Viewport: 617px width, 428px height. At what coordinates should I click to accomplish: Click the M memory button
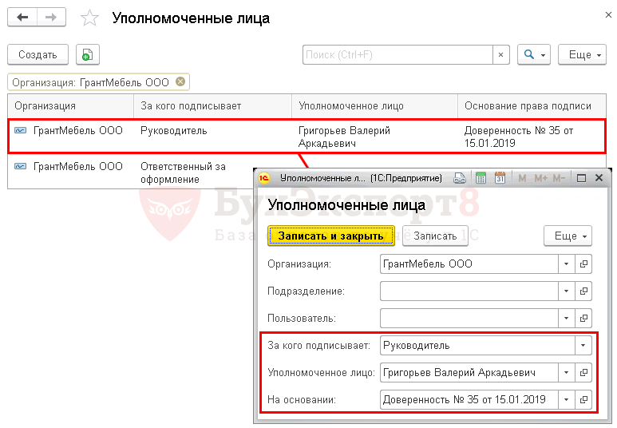(x=522, y=178)
